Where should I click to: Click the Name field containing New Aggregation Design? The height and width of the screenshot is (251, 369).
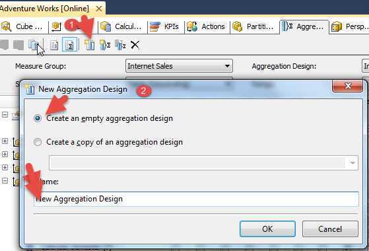click(x=196, y=199)
